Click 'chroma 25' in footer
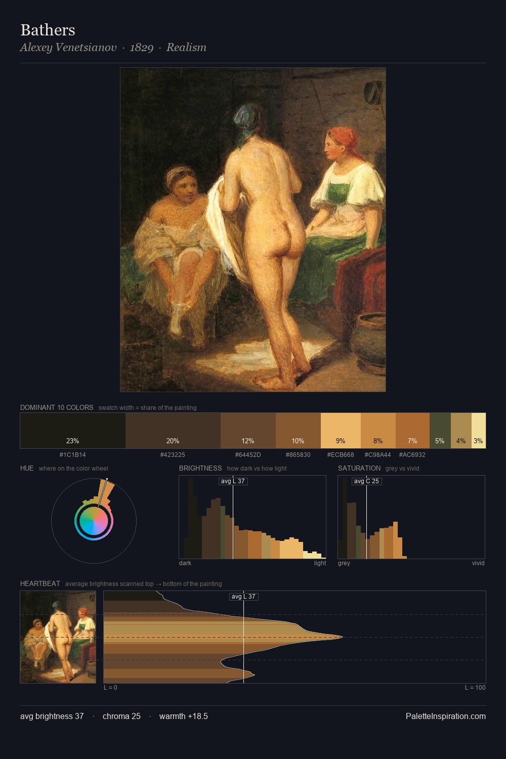 (121, 716)
